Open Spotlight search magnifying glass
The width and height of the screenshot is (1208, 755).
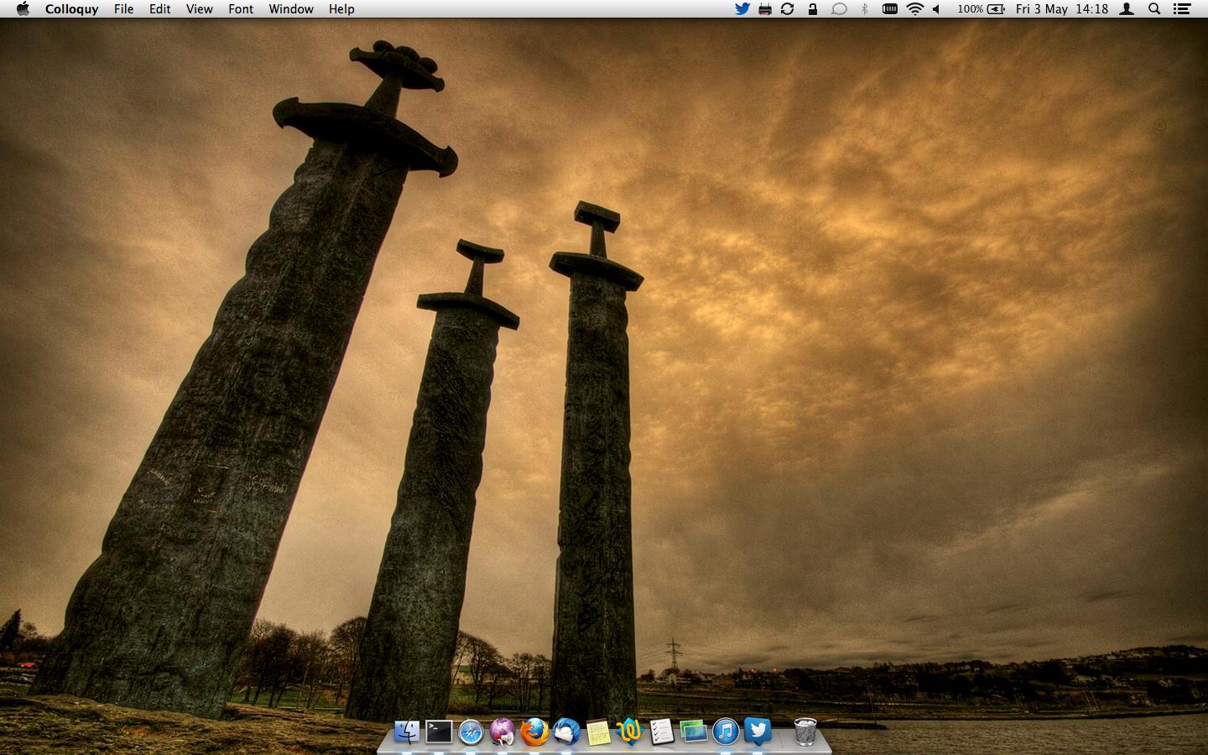1154,9
